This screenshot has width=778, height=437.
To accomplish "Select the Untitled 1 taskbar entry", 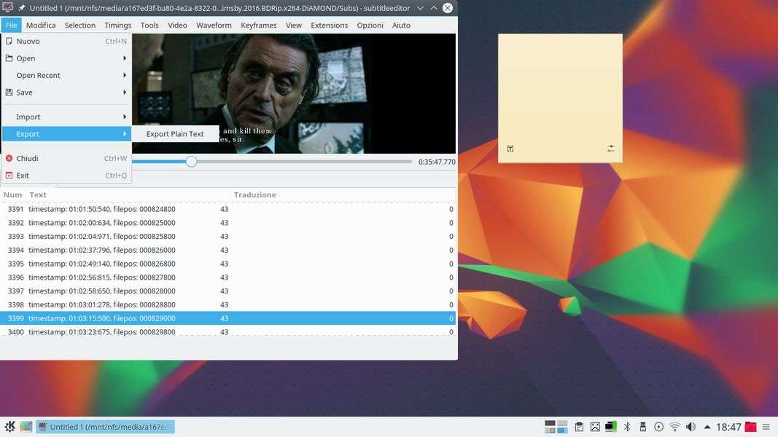I will (105, 427).
